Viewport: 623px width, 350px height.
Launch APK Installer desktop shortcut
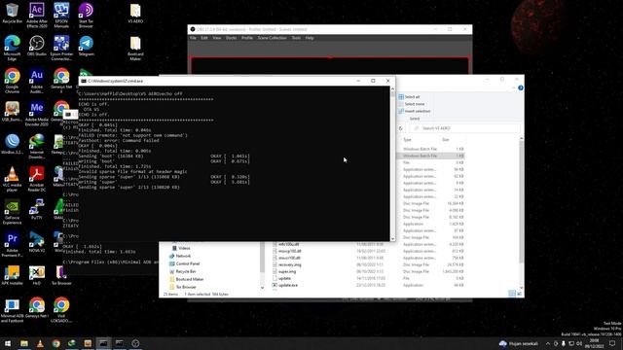click(x=12, y=275)
